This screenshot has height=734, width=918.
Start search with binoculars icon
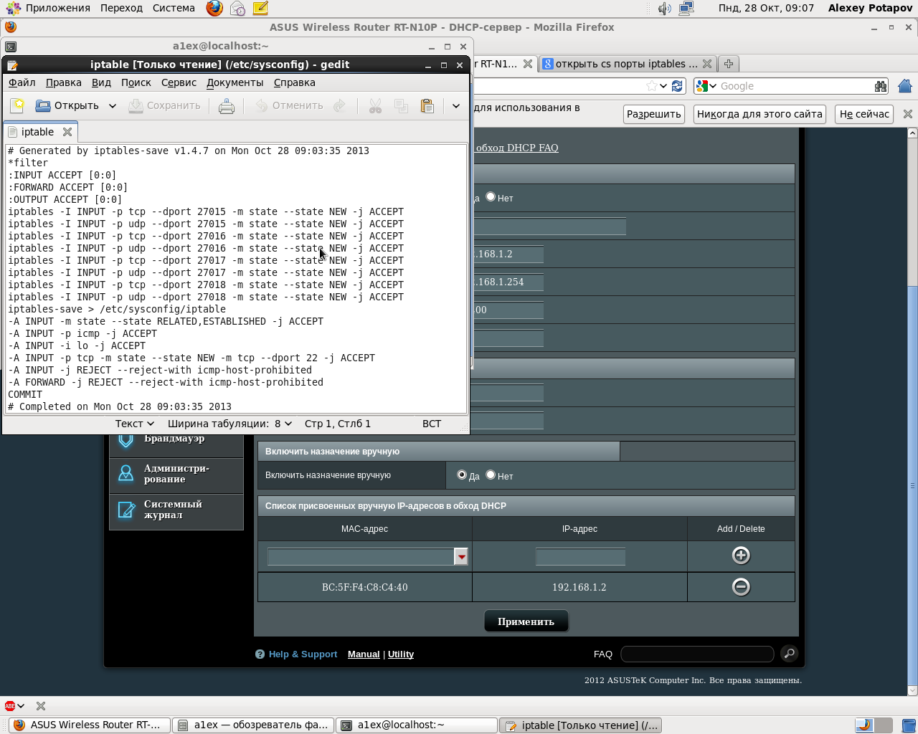881,86
